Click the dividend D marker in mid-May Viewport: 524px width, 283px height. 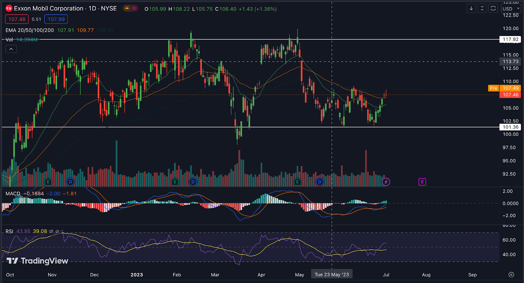click(320, 182)
